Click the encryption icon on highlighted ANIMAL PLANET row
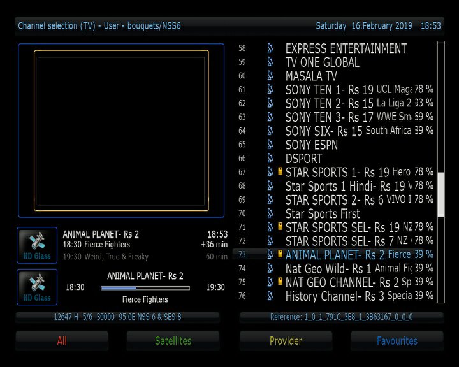 (x=280, y=254)
